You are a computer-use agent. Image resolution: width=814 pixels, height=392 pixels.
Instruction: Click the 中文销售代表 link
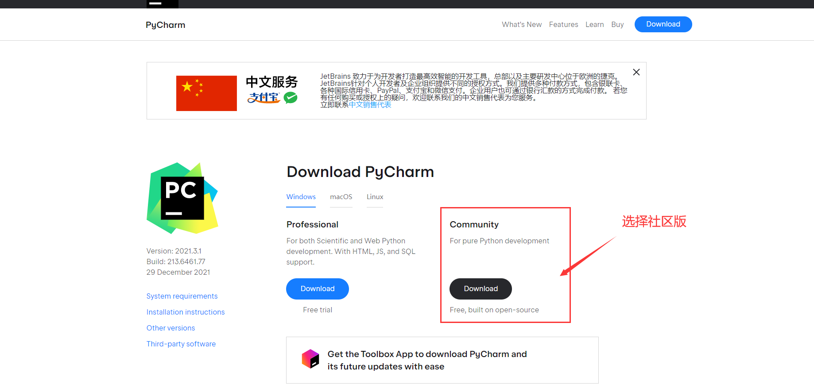click(x=370, y=105)
